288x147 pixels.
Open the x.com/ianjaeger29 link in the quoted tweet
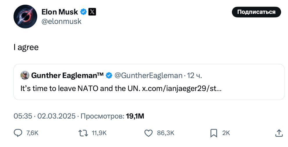[181, 88]
